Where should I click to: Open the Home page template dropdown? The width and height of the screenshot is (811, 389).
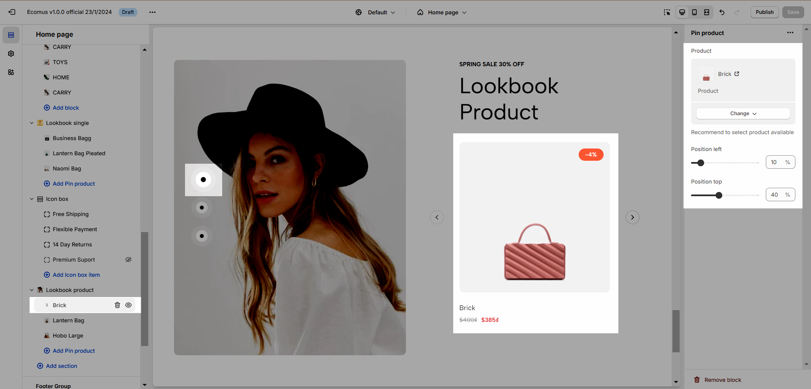(x=442, y=12)
